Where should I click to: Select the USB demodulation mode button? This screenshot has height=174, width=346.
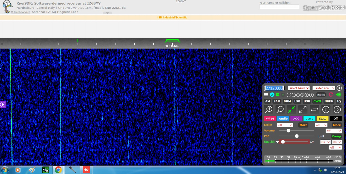click(307, 101)
